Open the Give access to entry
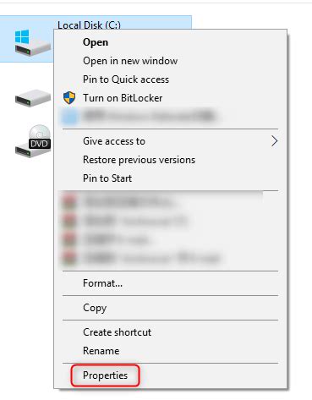The width and height of the screenshot is (312, 400). [114, 141]
